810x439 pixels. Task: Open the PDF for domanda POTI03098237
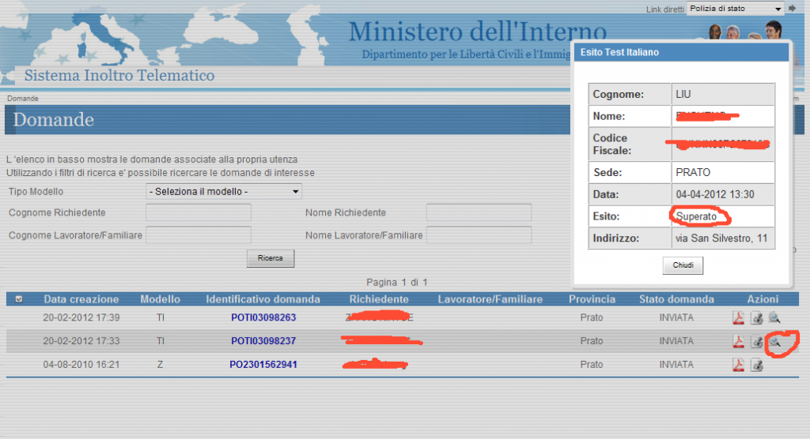coord(738,341)
